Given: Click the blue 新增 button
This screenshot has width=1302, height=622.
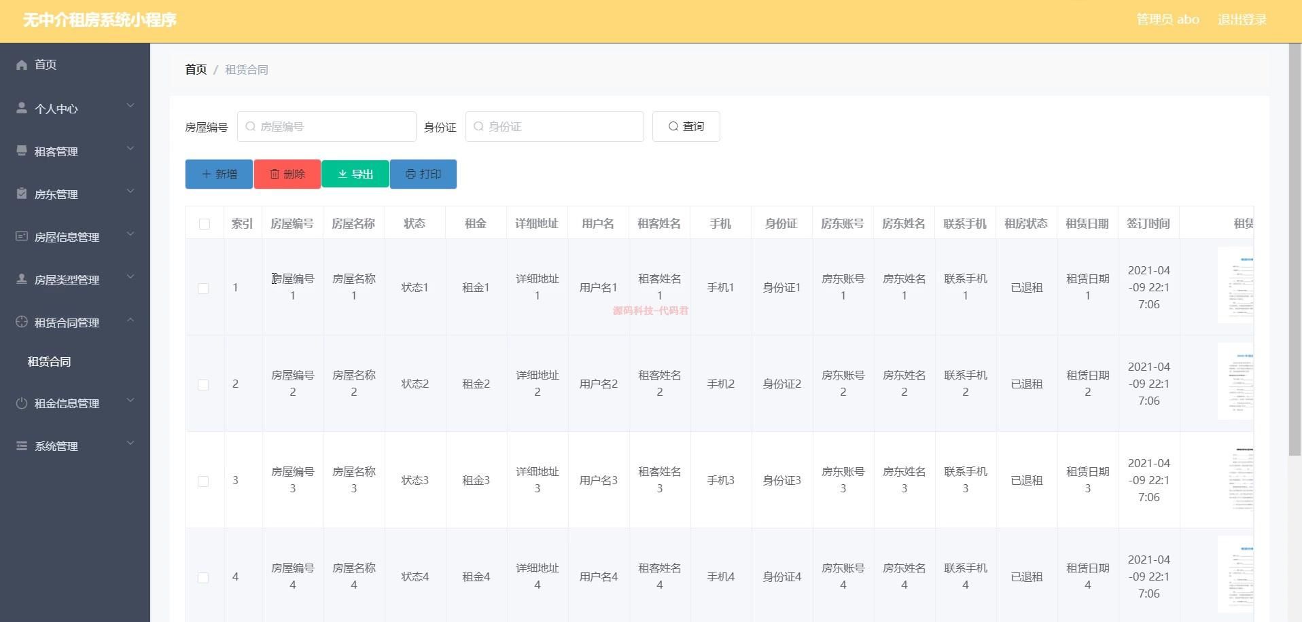Looking at the screenshot, I should pyautogui.click(x=219, y=174).
